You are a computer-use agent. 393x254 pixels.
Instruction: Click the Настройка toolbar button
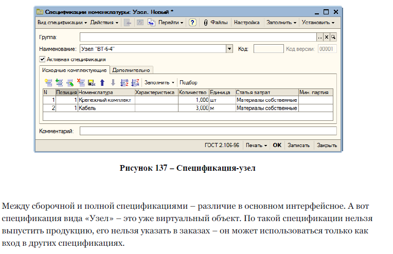click(x=246, y=23)
